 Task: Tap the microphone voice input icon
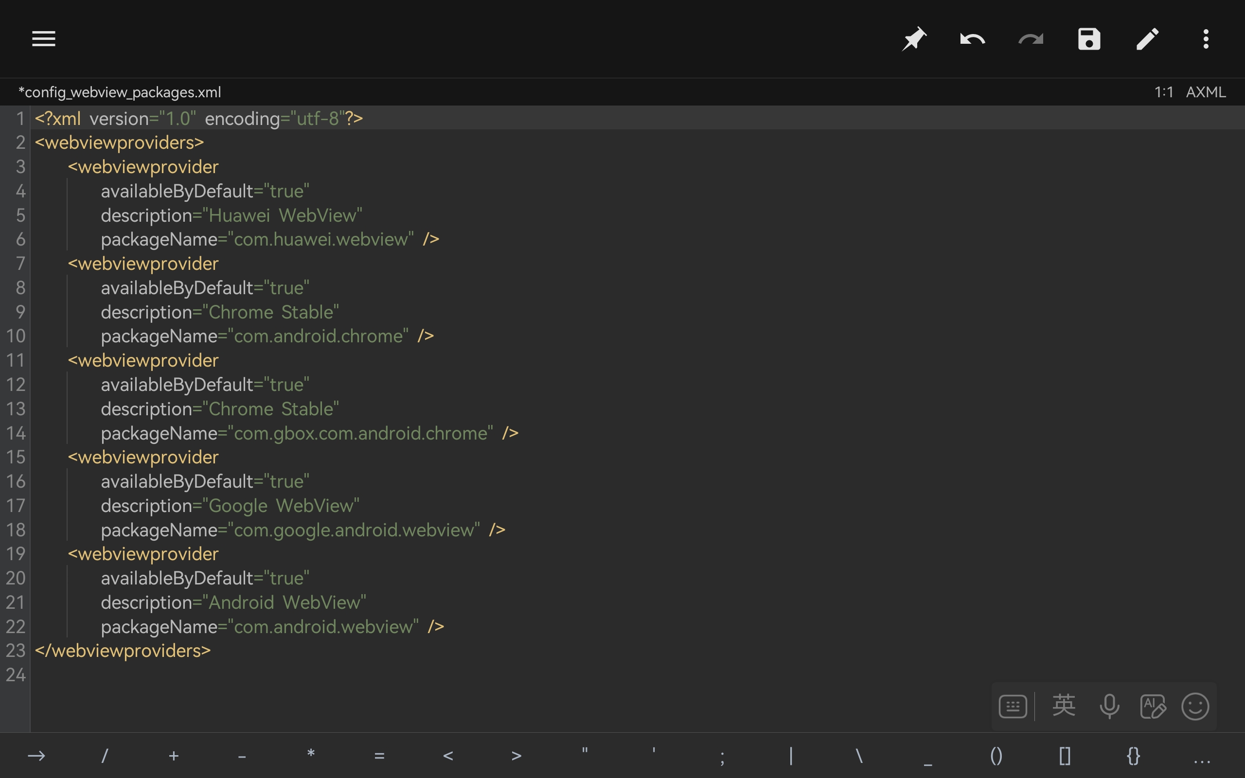(x=1109, y=706)
